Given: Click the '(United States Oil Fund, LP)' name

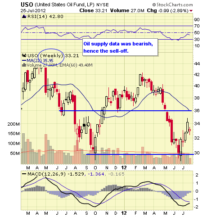Looking at the screenshot, I should click(x=64, y=5).
